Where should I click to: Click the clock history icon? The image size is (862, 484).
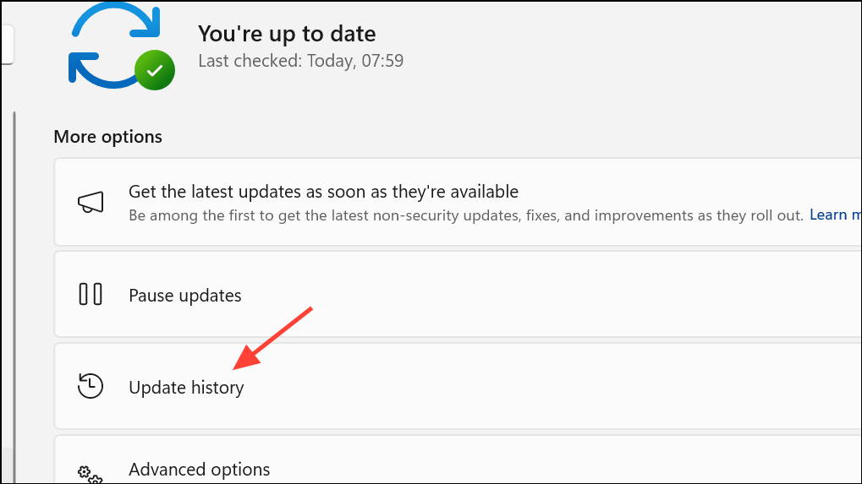pos(91,386)
